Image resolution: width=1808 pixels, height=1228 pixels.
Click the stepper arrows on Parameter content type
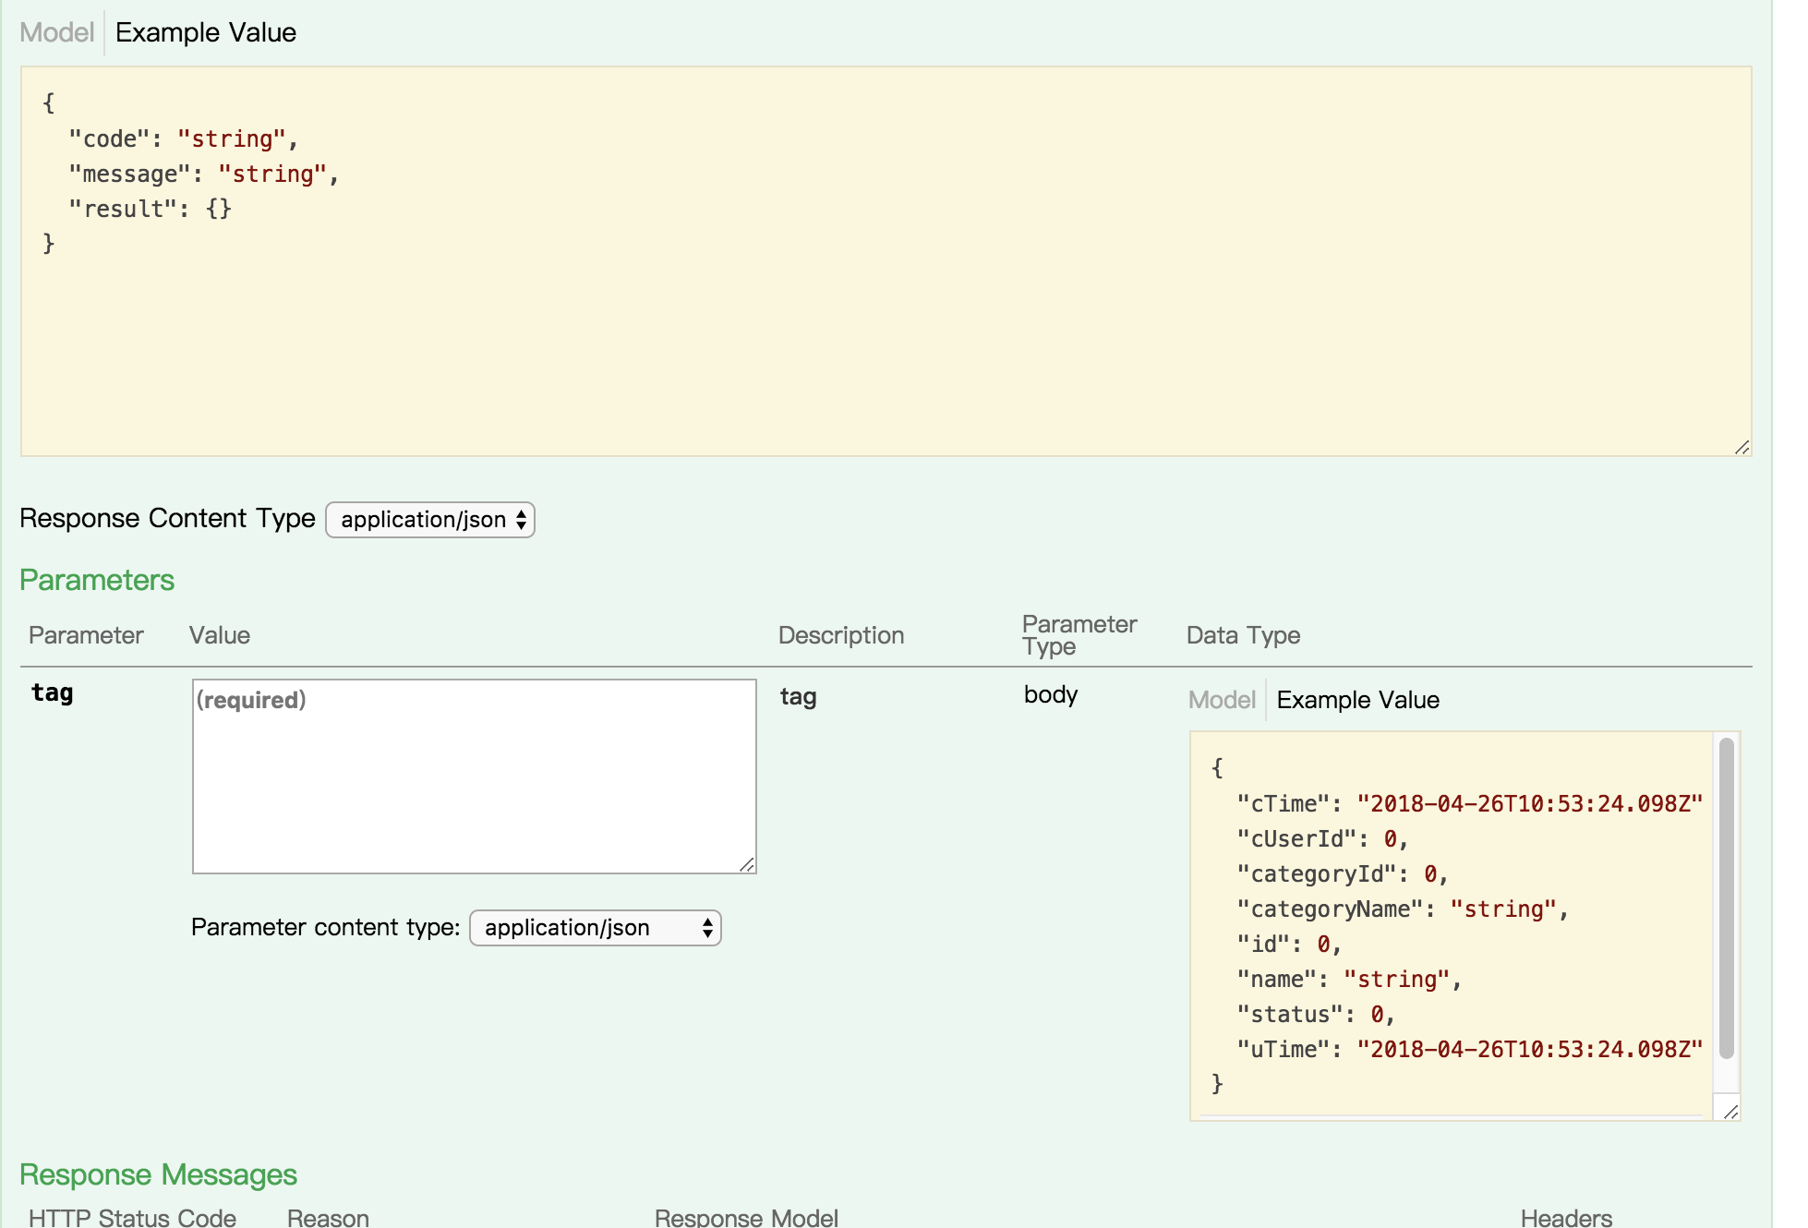click(707, 928)
